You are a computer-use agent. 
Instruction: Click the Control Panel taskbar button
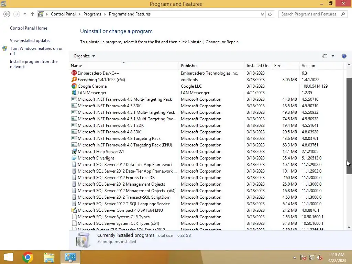pyautogui.click(x=70, y=257)
